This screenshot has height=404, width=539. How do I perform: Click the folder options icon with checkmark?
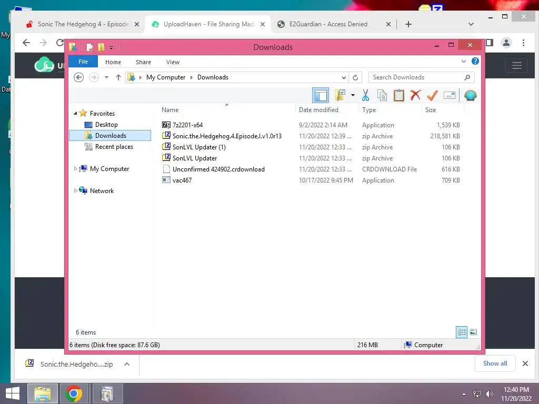(340, 95)
